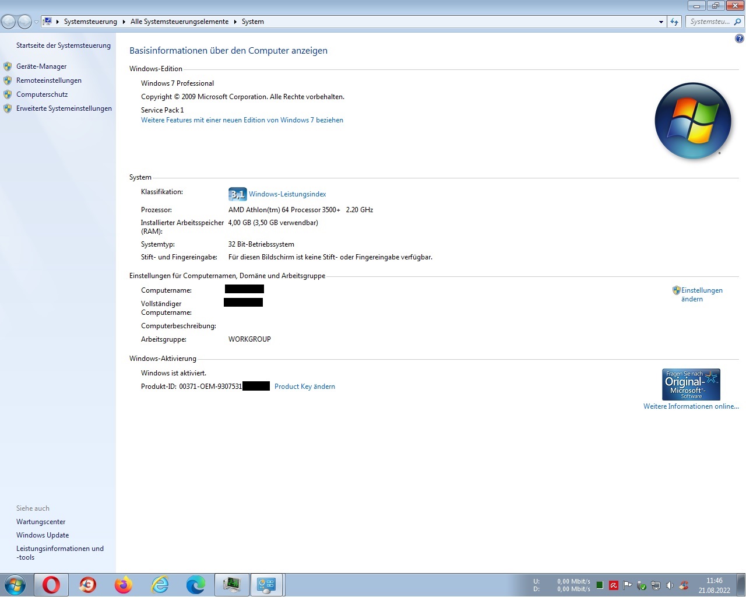Expand the arrow after Systemsteuerung breadcrumb
Screen dimensions: 746x597
[124, 22]
